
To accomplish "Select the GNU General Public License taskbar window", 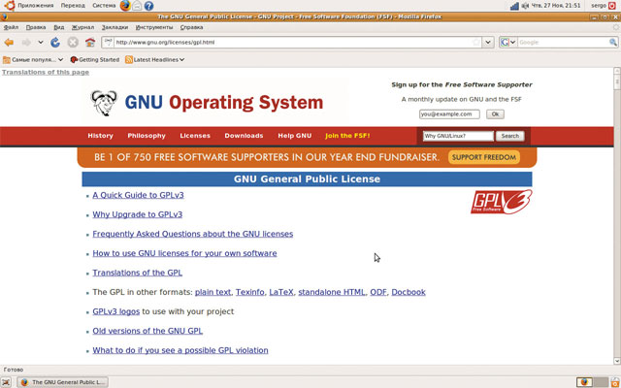I will coord(63,382).
